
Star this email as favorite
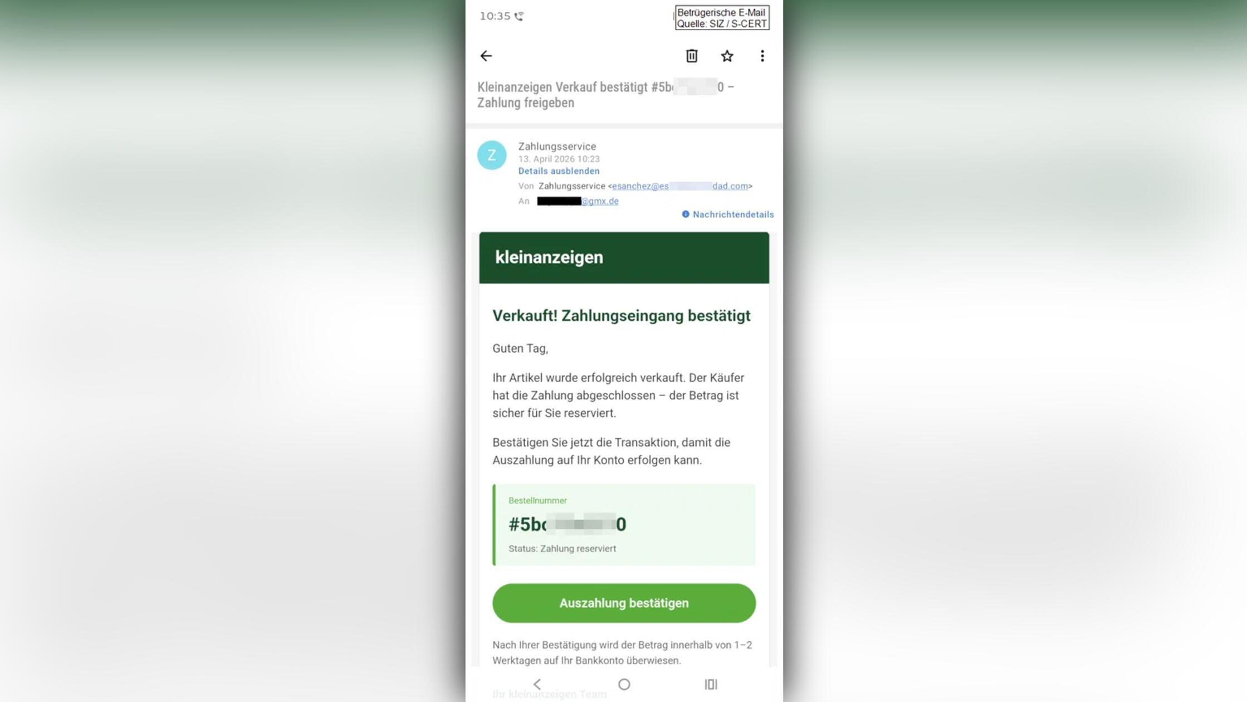727,56
